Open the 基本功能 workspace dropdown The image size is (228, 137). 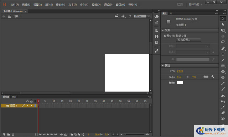(x=196, y=5)
